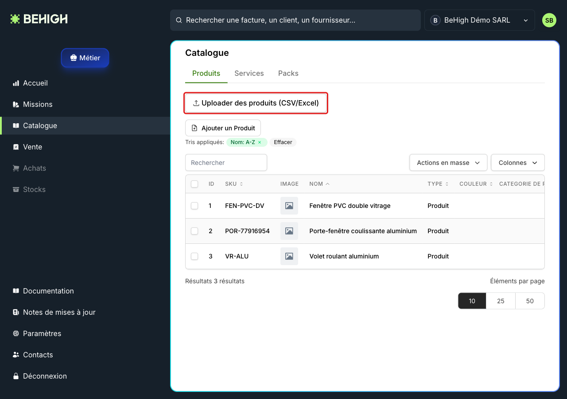Screen dimensions: 567x399
Task: Select 50 elements per page
Action: coord(530,301)
